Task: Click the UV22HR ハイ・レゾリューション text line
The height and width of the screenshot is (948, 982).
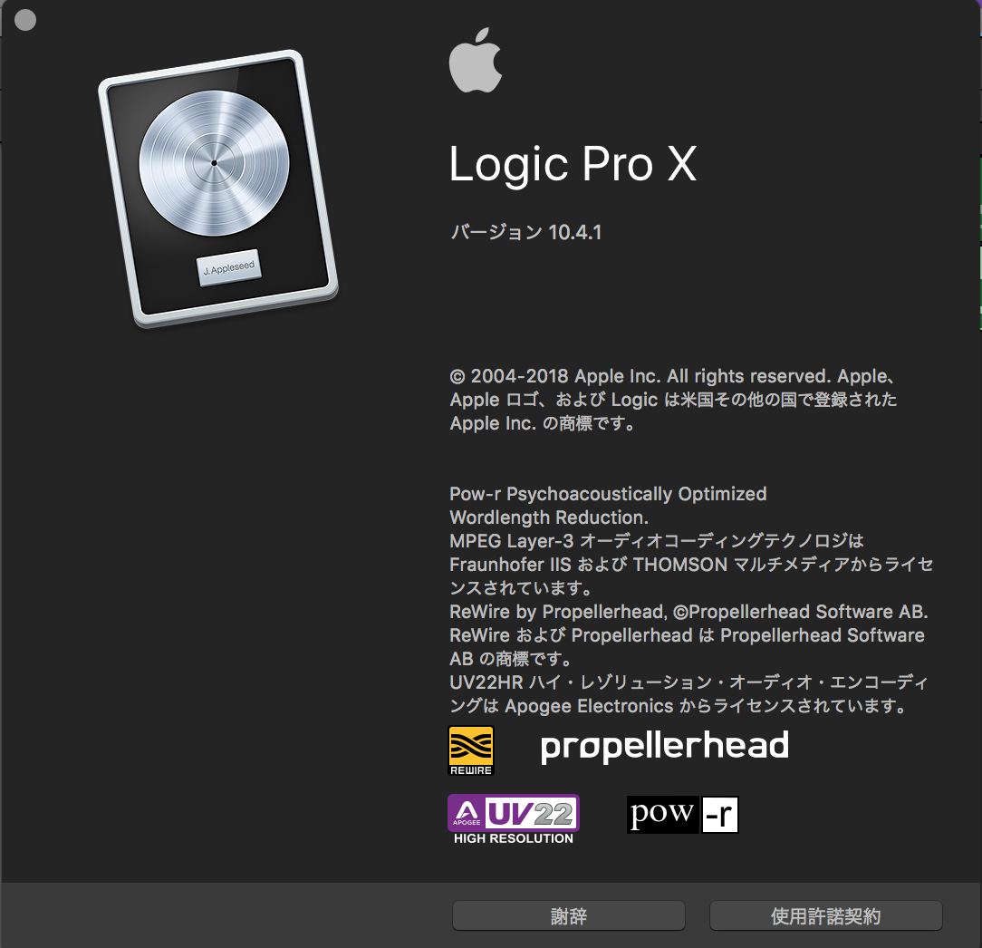Action: (x=688, y=682)
